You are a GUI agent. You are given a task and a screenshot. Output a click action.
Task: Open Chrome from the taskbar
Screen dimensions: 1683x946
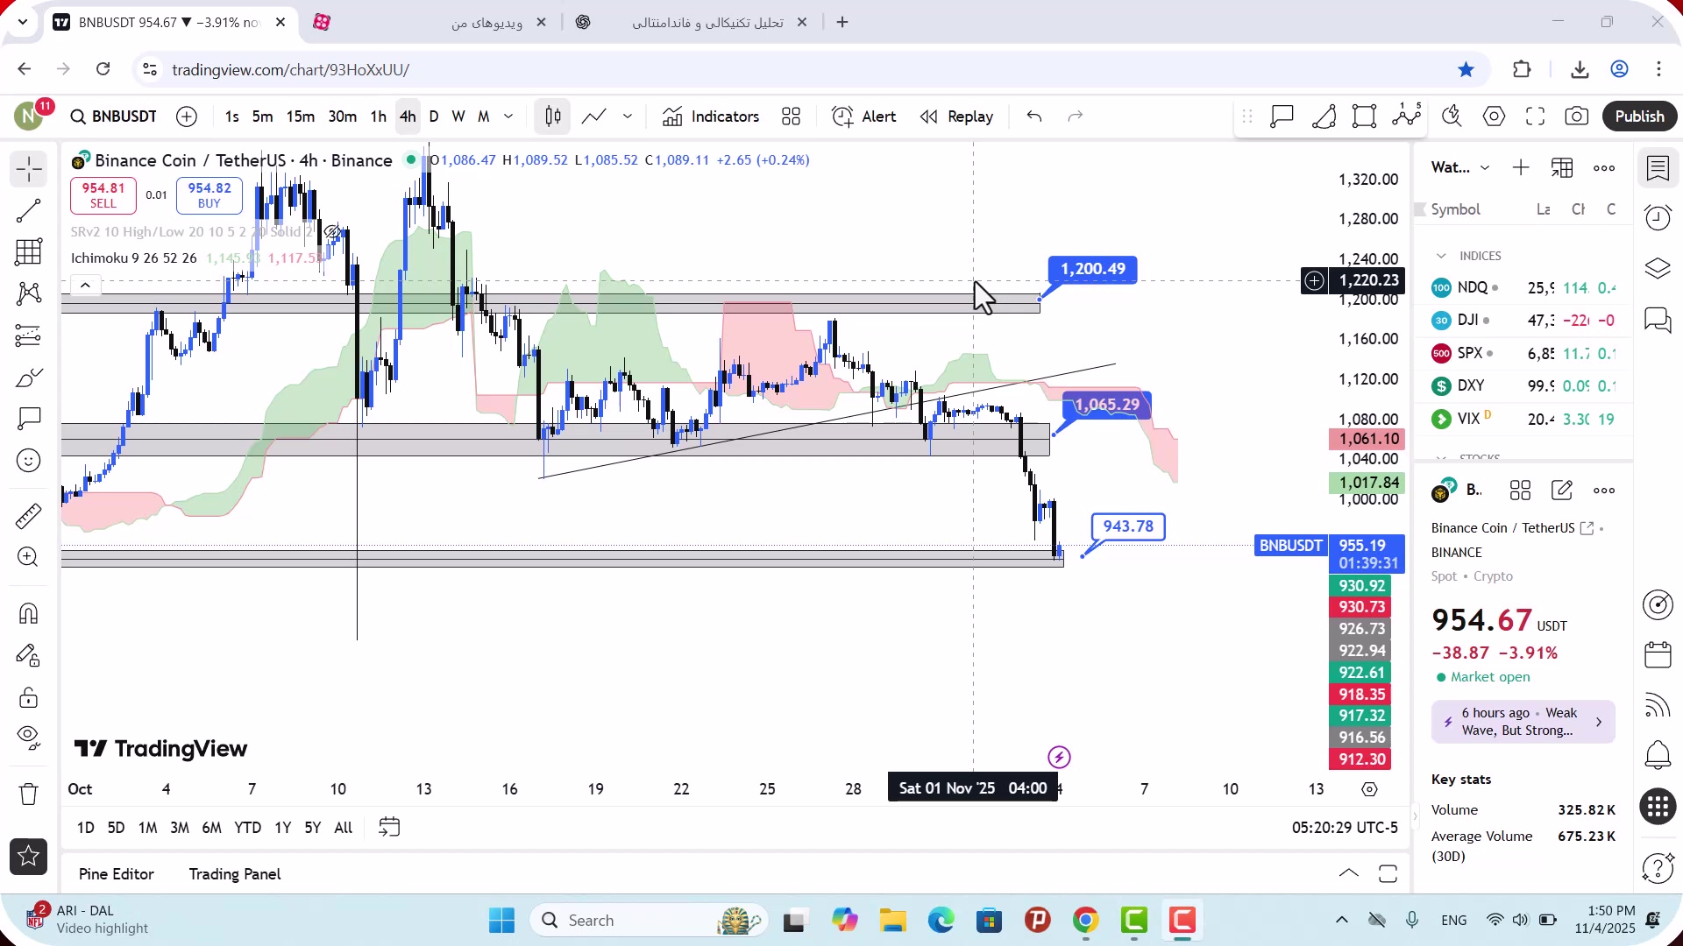[x=1085, y=921]
